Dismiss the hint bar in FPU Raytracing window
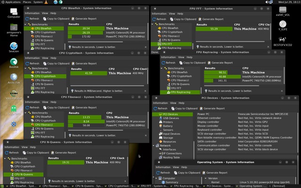 [282, 91]
